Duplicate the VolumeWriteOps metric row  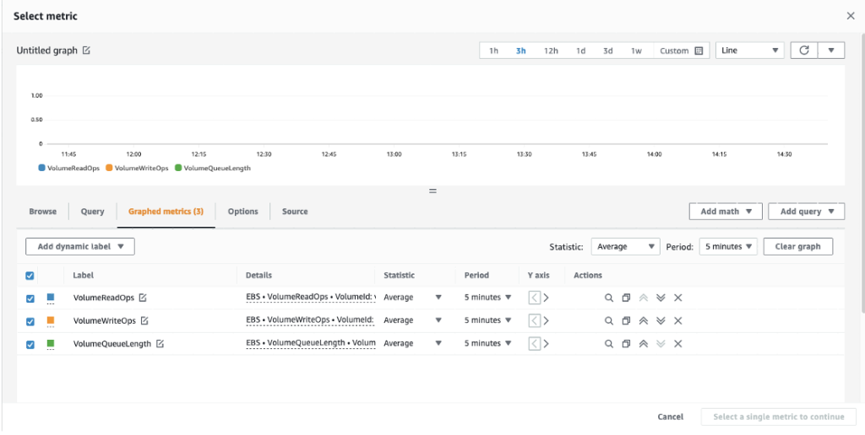pyautogui.click(x=626, y=320)
